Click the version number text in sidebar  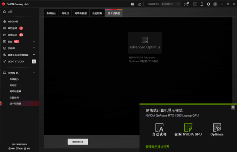click(20, 144)
